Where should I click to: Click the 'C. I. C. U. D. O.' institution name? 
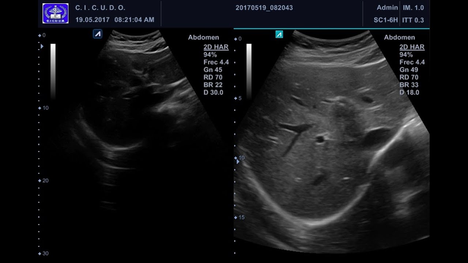tap(100, 8)
